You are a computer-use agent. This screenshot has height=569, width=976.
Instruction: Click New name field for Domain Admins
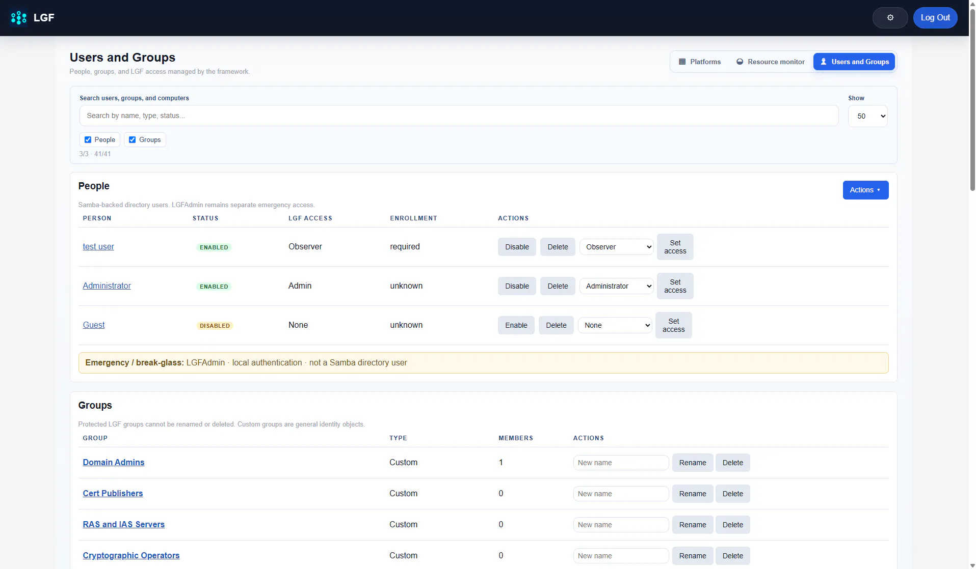point(621,463)
